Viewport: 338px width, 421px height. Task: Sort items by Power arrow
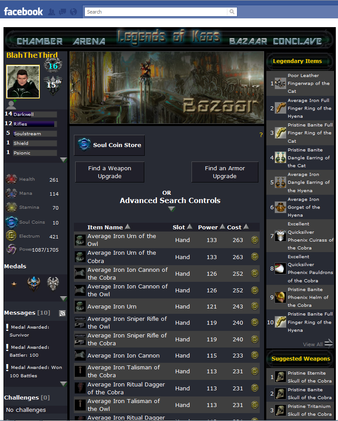point(222,227)
